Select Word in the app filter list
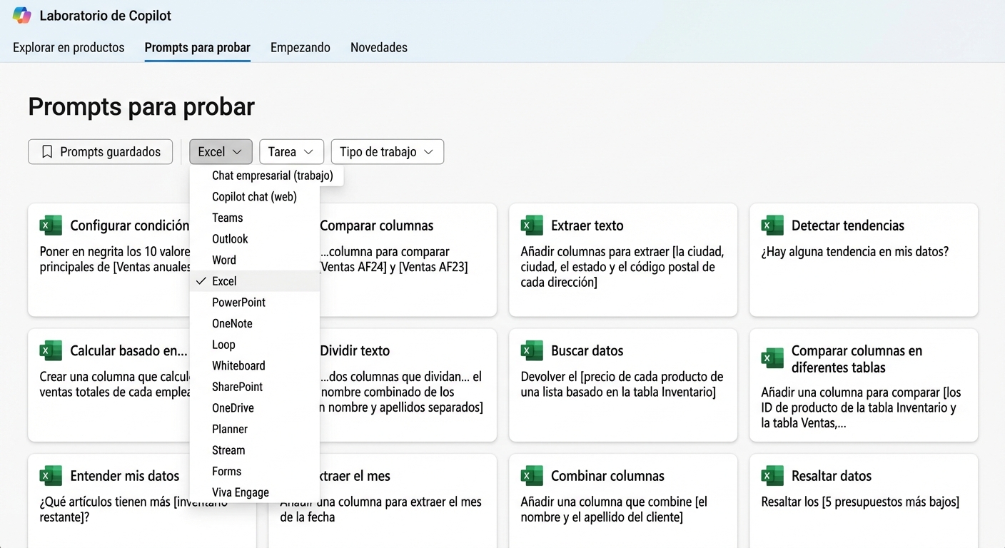This screenshot has height=548, width=1005. click(223, 260)
